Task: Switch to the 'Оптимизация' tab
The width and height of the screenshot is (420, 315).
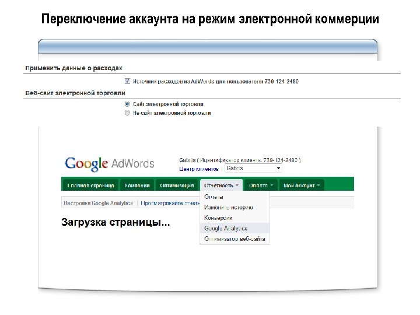Action: pos(177,185)
